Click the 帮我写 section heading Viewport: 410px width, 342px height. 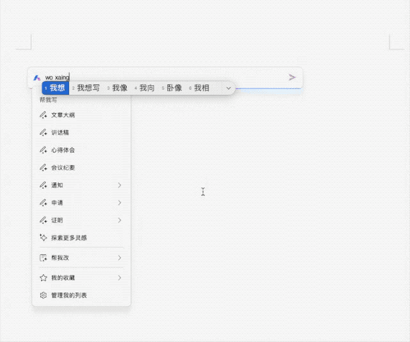(48, 100)
